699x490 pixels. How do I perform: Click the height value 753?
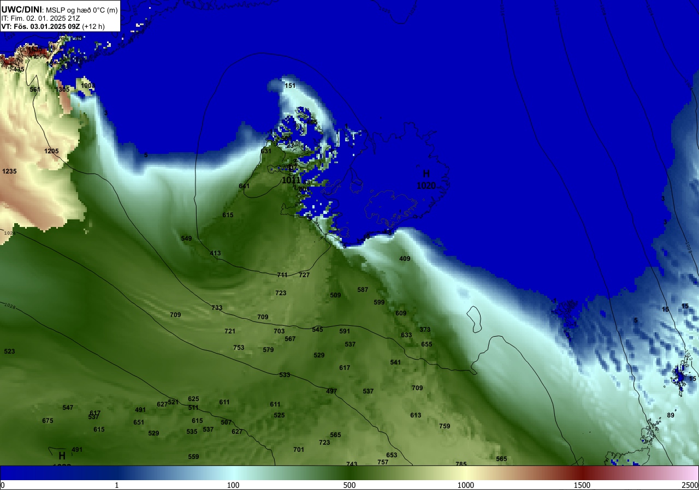click(x=239, y=348)
